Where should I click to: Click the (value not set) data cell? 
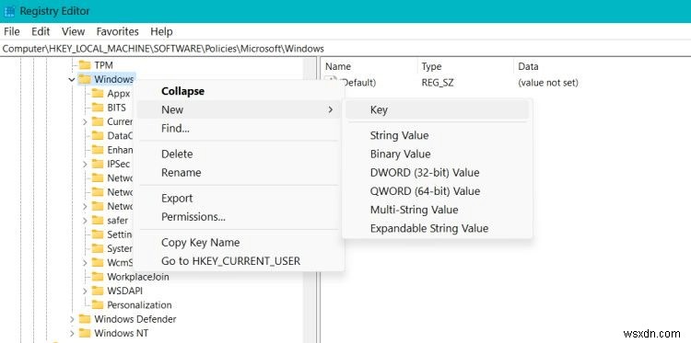point(548,82)
